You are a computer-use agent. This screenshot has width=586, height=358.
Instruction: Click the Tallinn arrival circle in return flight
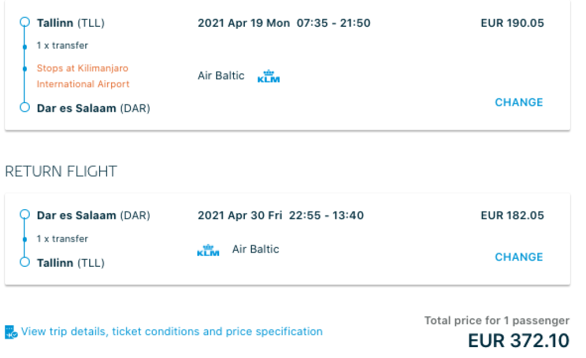(25, 262)
